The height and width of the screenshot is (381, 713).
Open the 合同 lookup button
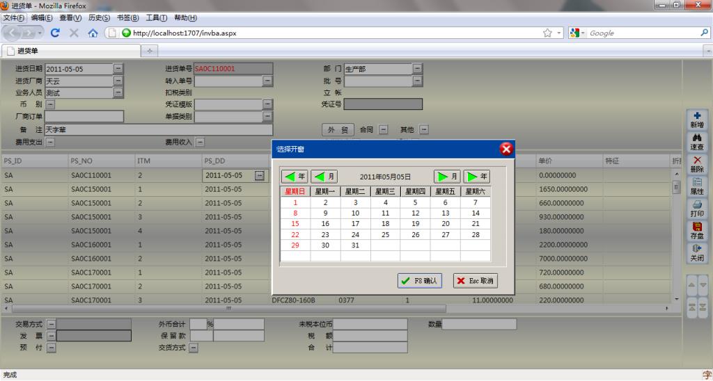(384, 129)
